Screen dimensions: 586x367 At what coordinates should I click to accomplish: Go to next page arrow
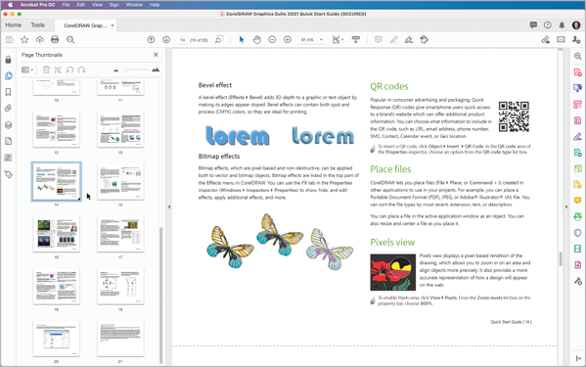(166, 39)
